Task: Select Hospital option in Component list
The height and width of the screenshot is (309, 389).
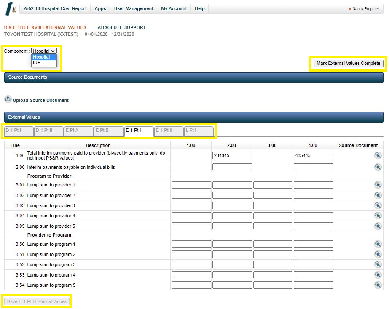Action: click(x=44, y=57)
